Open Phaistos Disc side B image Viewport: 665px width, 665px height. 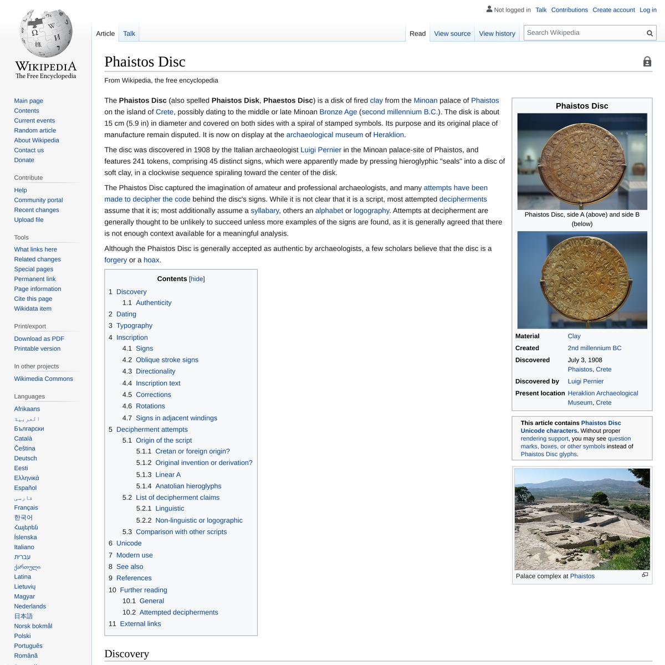pos(582,280)
